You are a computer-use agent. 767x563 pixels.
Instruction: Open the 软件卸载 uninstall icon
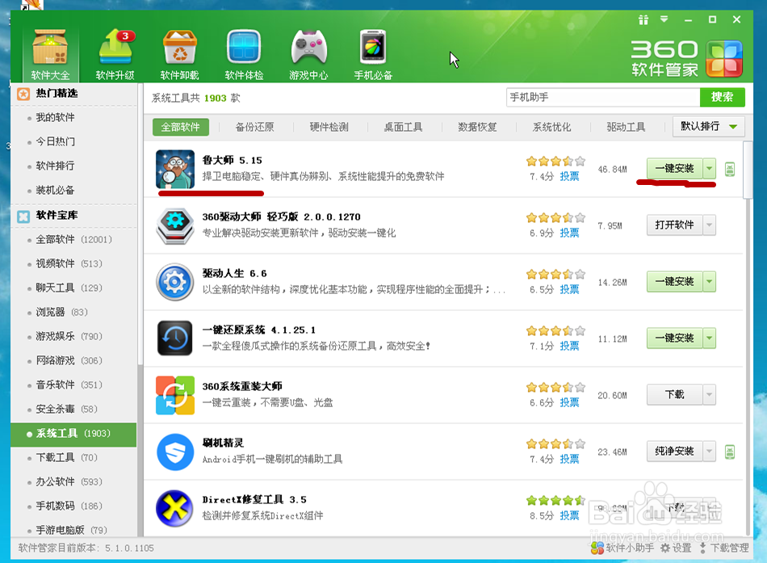point(179,53)
